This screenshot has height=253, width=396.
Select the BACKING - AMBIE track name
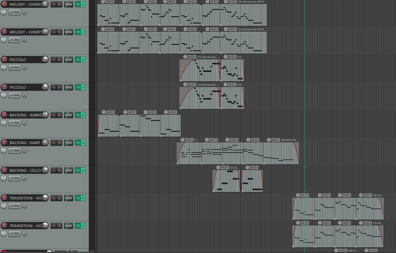(26, 115)
